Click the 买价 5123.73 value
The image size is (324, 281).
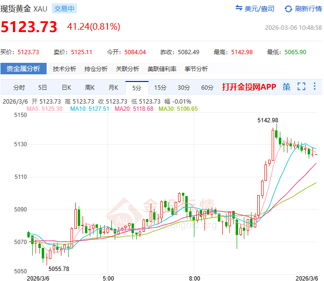pos(28,52)
